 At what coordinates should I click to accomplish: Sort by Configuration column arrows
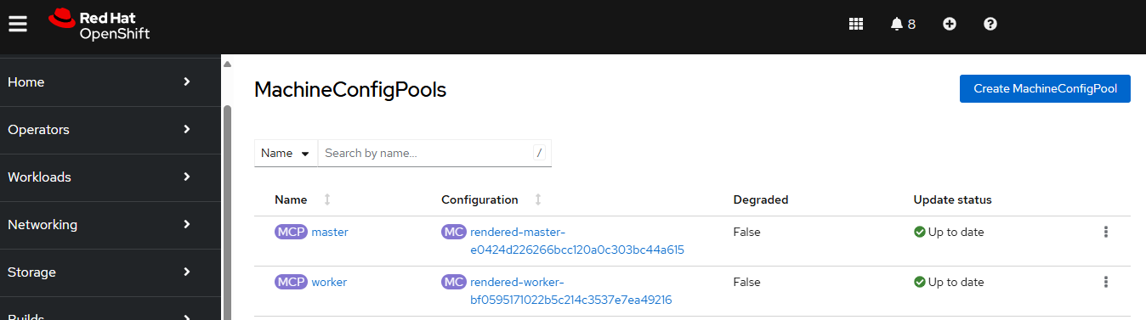point(538,199)
